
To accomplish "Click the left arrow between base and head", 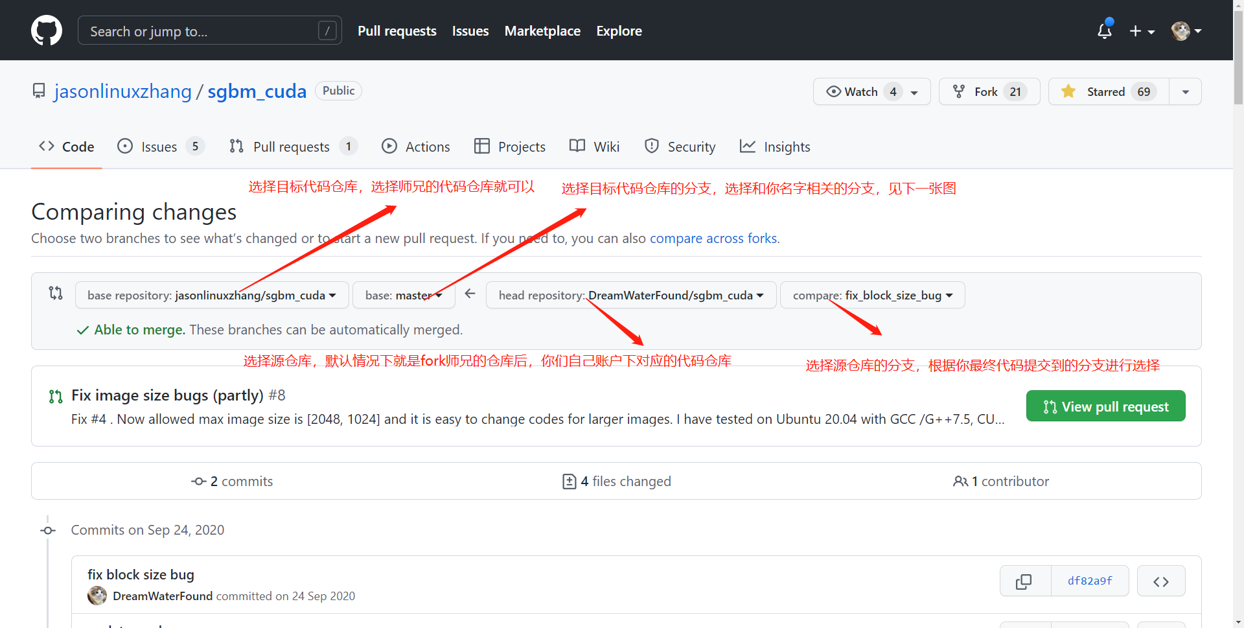I will click(470, 294).
